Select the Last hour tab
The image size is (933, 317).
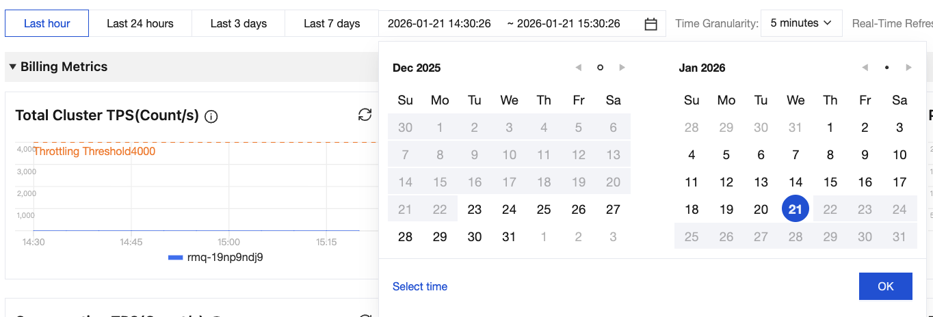[x=47, y=24]
